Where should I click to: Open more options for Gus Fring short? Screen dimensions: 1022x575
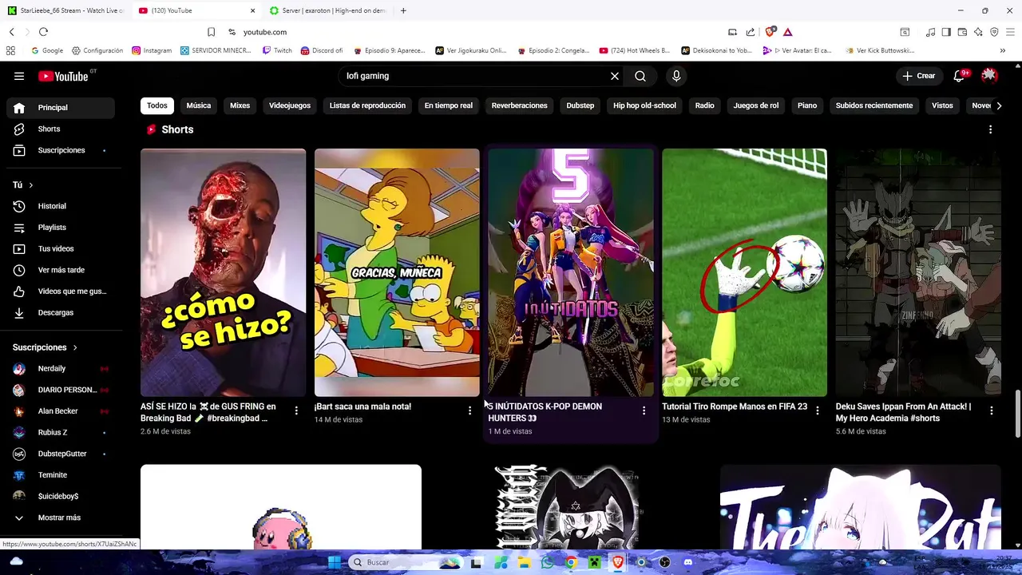pyautogui.click(x=296, y=410)
